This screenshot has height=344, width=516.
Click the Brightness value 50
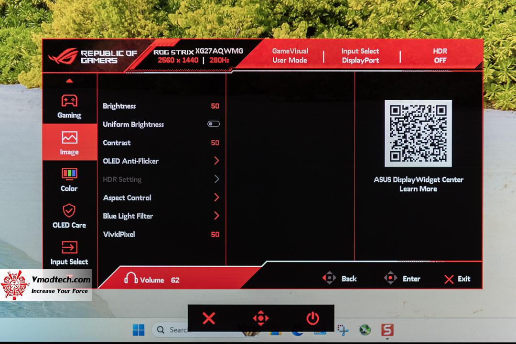(215, 106)
